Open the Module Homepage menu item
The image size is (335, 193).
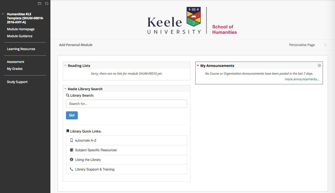(x=21, y=29)
